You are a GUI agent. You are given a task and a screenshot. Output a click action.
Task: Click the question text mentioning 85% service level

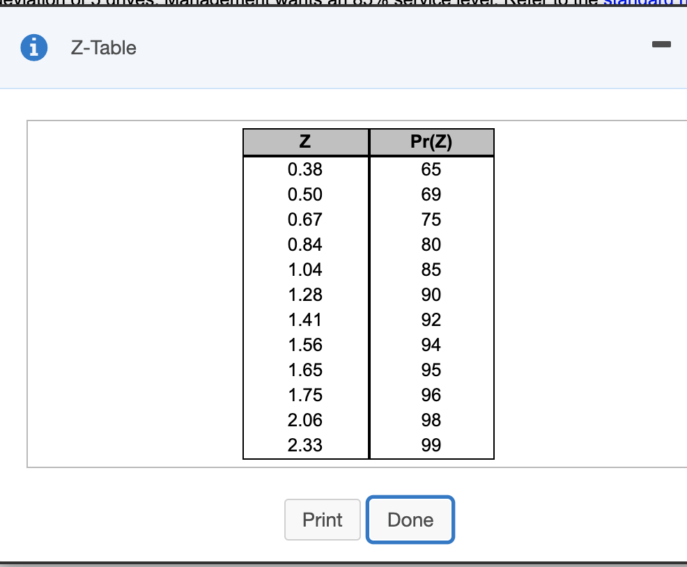coord(279,3)
